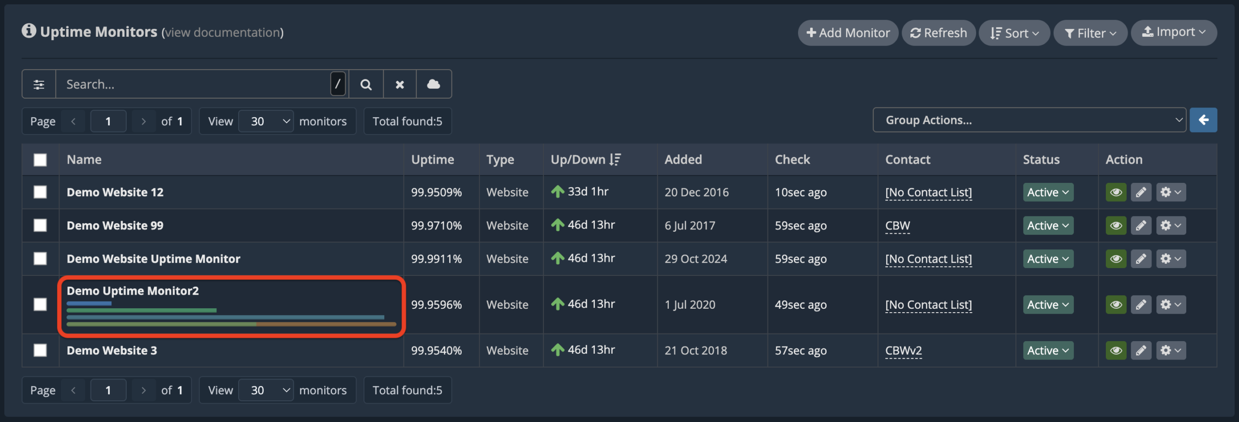1239x422 pixels.
Task: Click the top page number input field
Action: pos(108,121)
